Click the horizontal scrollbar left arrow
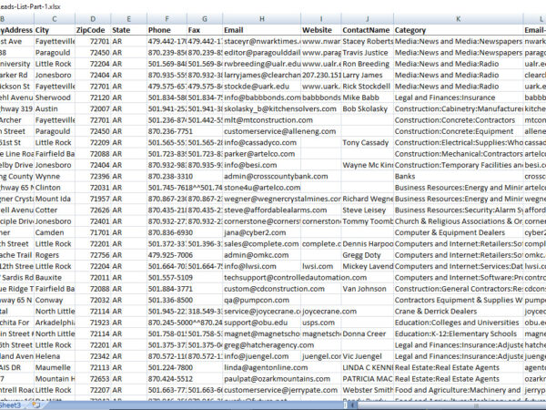 [353, 405]
